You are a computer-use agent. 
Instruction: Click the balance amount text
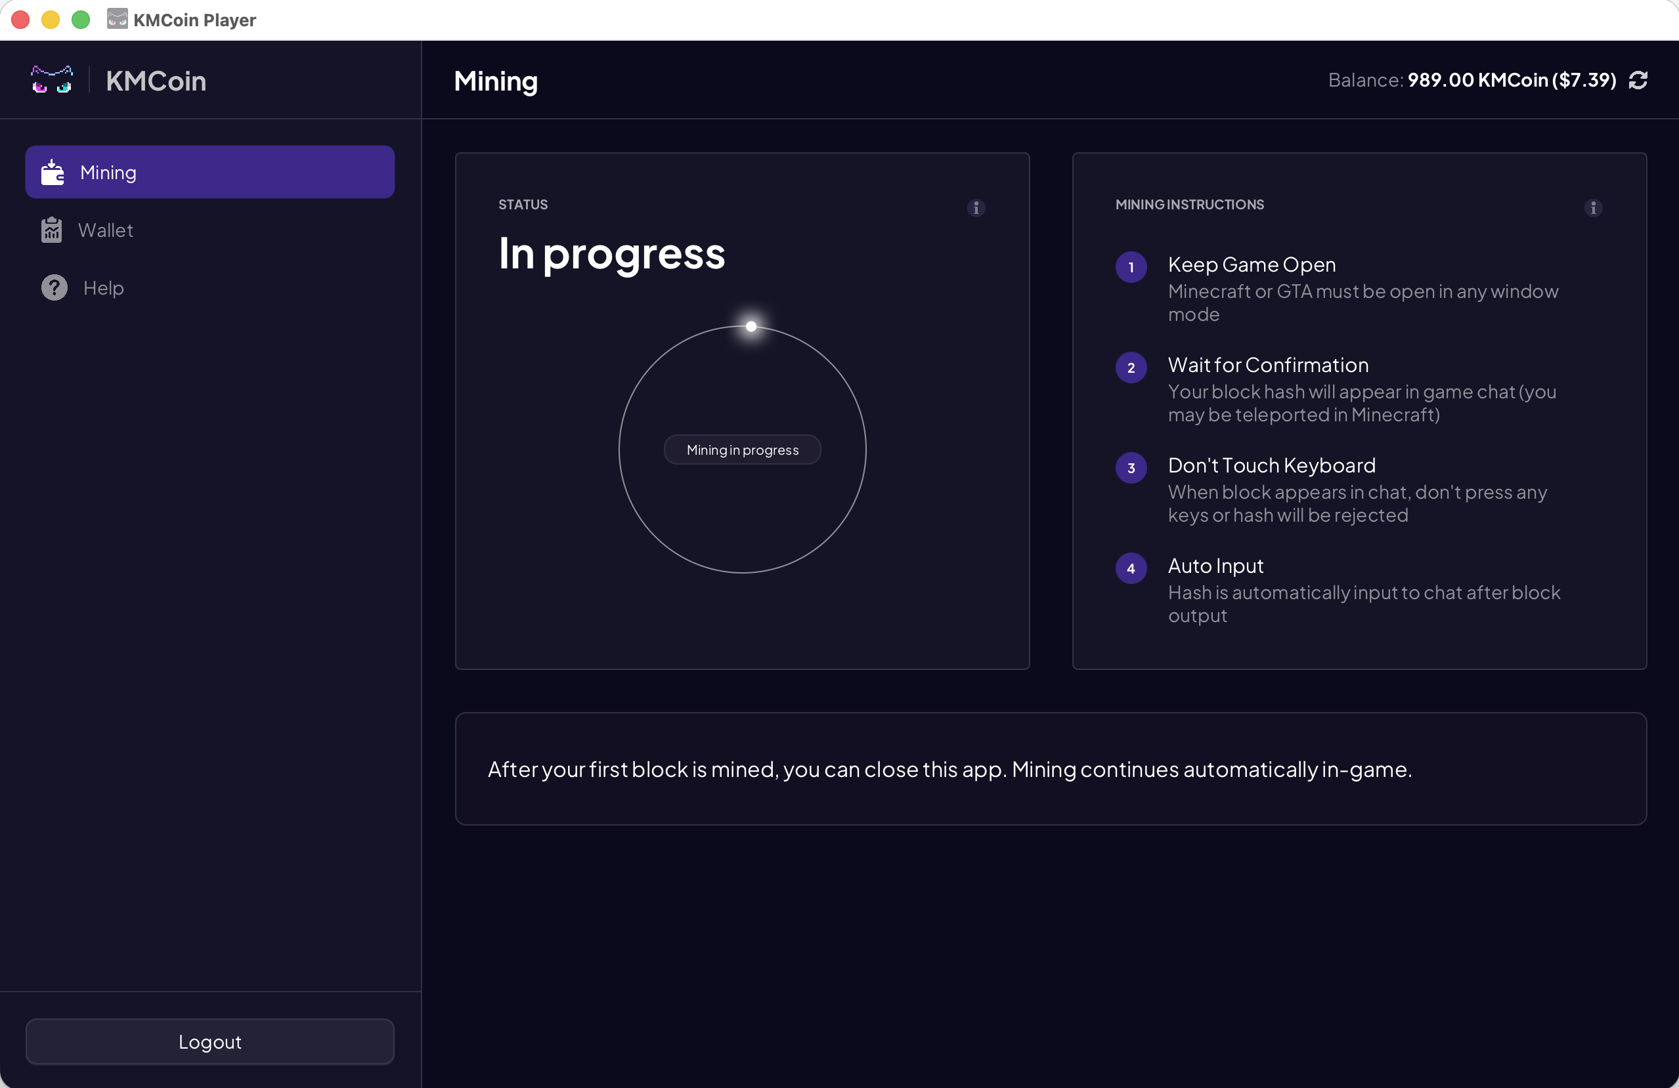pyautogui.click(x=1511, y=80)
